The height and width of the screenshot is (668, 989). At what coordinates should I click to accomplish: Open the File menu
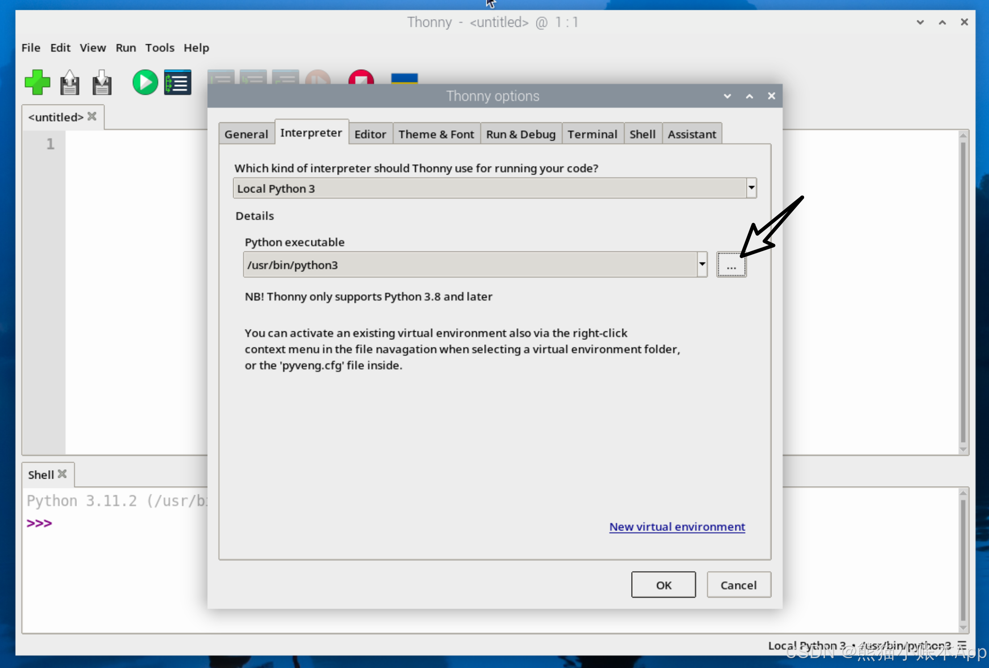click(x=31, y=48)
